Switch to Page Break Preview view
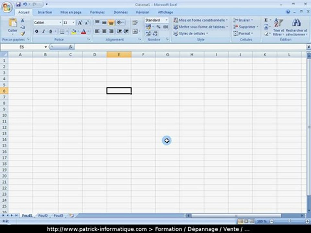The width and height of the screenshot is (311, 233). tap(252, 221)
